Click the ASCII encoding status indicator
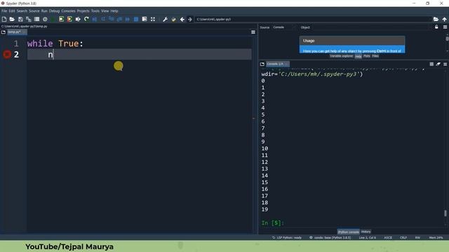 click(388, 238)
